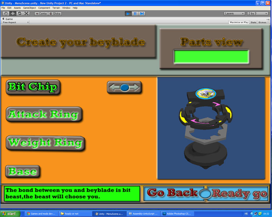Click the Pause button
The image size is (272, 217).
click(135, 13)
